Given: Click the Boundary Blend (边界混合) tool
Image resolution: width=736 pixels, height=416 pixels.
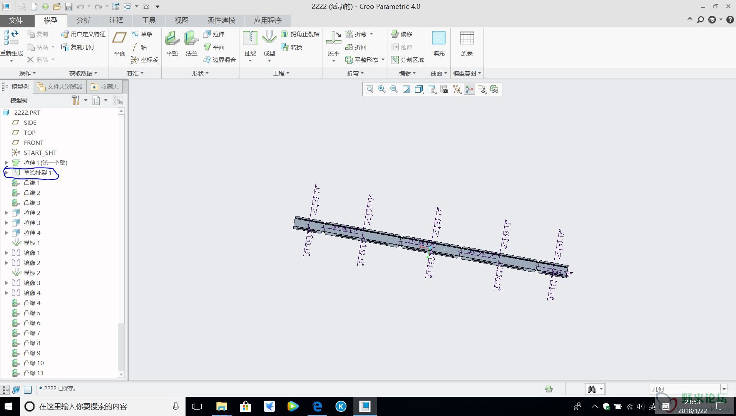Looking at the screenshot, I should (x=219, y=60).
